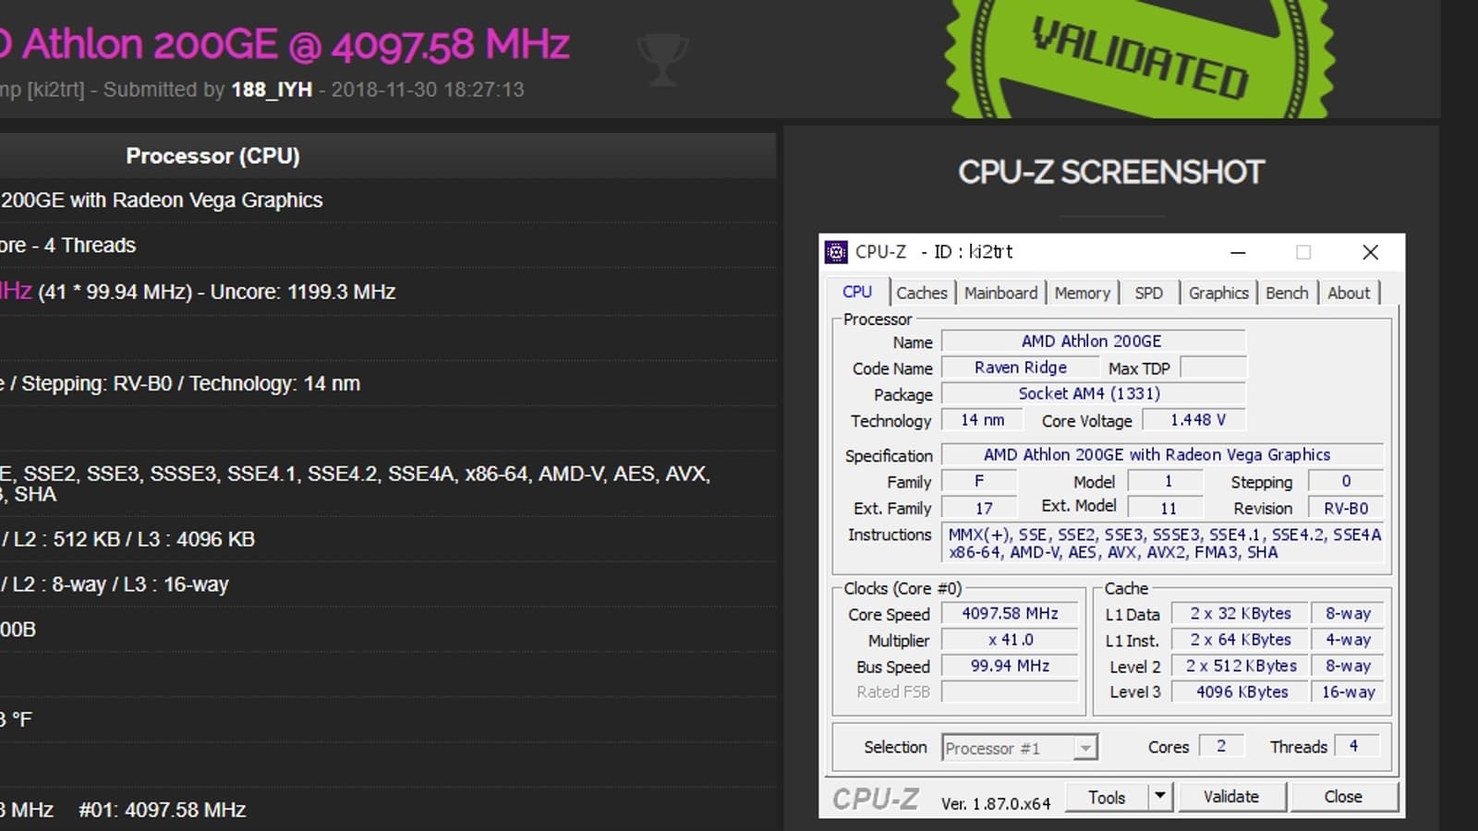Open the Bench tab
Image resolution: width=1478 pixels, height=831 pixels.
[x=1287, y=292]
